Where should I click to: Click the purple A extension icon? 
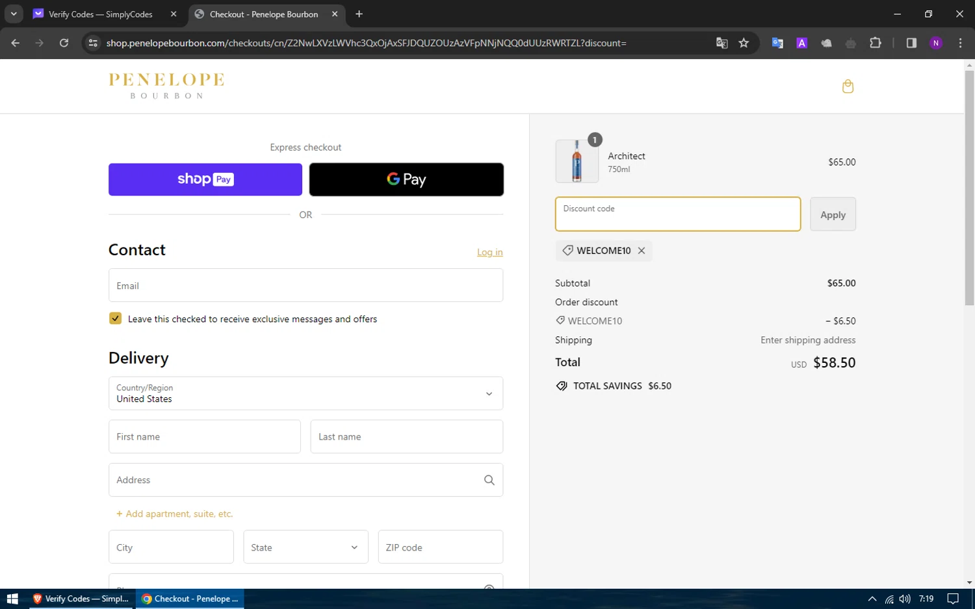pos(802,43)
